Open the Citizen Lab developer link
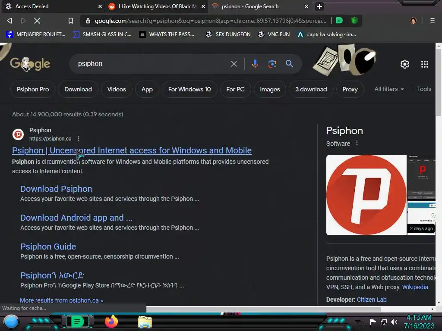 tap(372, 300)
